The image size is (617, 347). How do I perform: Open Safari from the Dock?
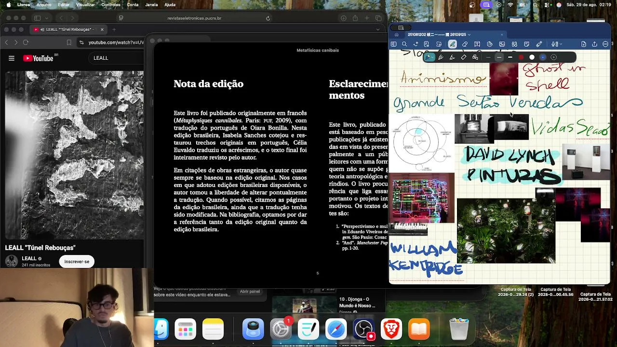336,330
